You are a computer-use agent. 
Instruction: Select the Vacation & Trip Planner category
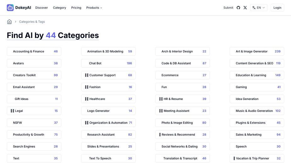pos(257,158)
